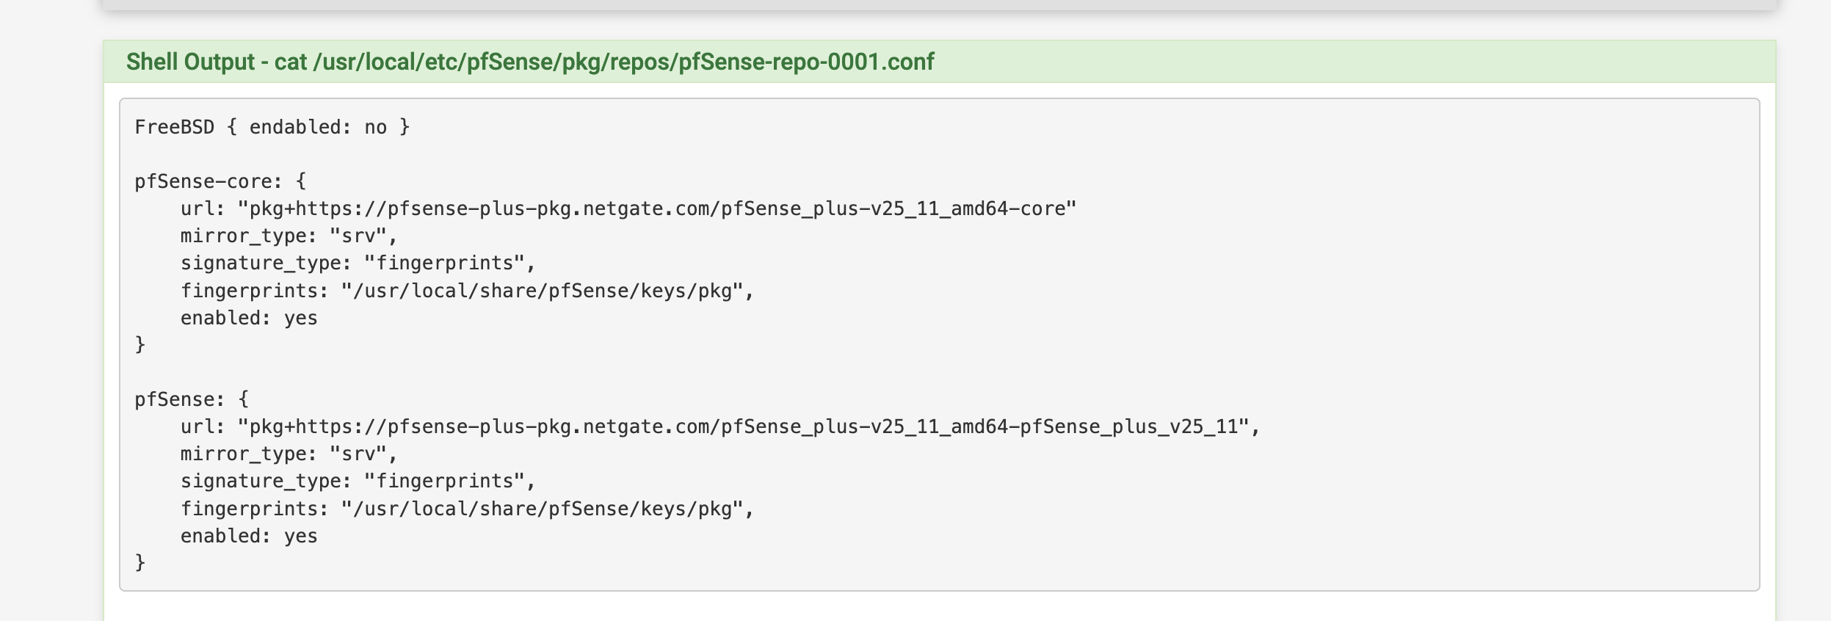
Task: Click "enabled: yes" under pfSense-core
Action: 249,319
